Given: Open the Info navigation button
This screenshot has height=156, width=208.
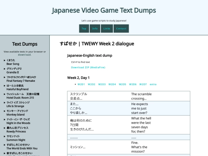Looking at the screenshot, I should pyautogui.click(x=95, y=29).
